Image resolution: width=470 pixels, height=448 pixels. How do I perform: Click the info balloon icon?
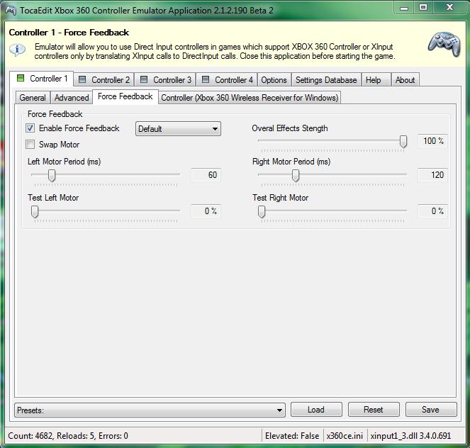click(17, 50)
